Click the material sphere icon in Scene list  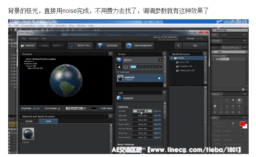pos(120,78)
